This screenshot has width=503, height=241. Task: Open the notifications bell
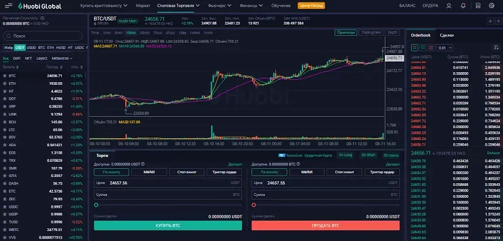[463, 6]
